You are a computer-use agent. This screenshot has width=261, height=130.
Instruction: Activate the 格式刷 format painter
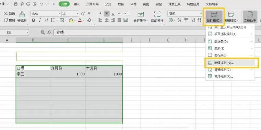22,17
